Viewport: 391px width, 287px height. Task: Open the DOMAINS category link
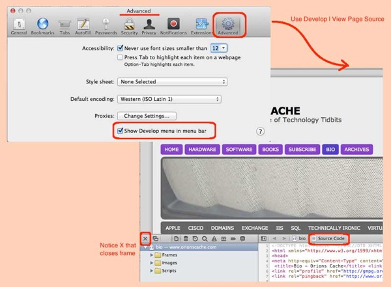[222, 228]
